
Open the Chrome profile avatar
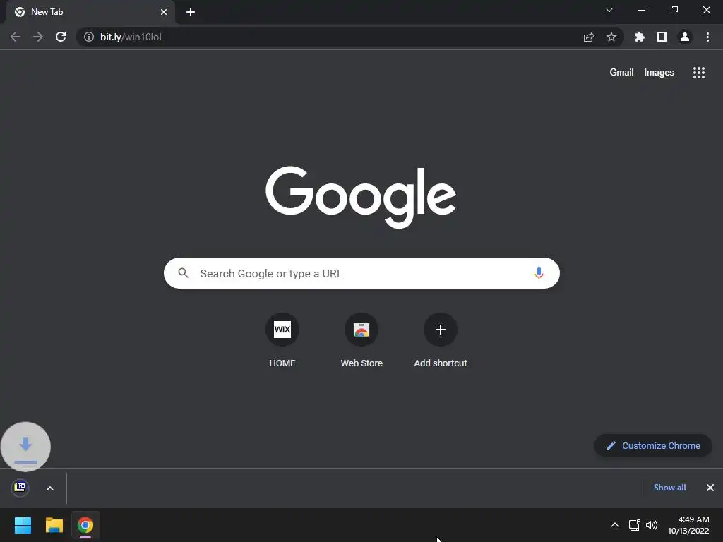[x=685, y=37]
